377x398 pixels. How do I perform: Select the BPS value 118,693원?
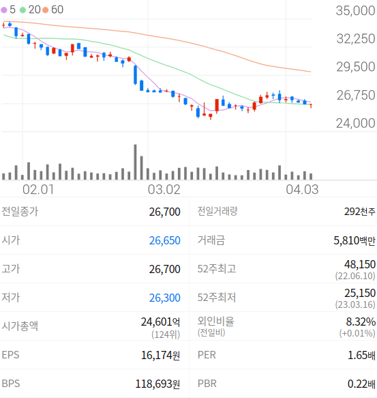tap(157, 384)
